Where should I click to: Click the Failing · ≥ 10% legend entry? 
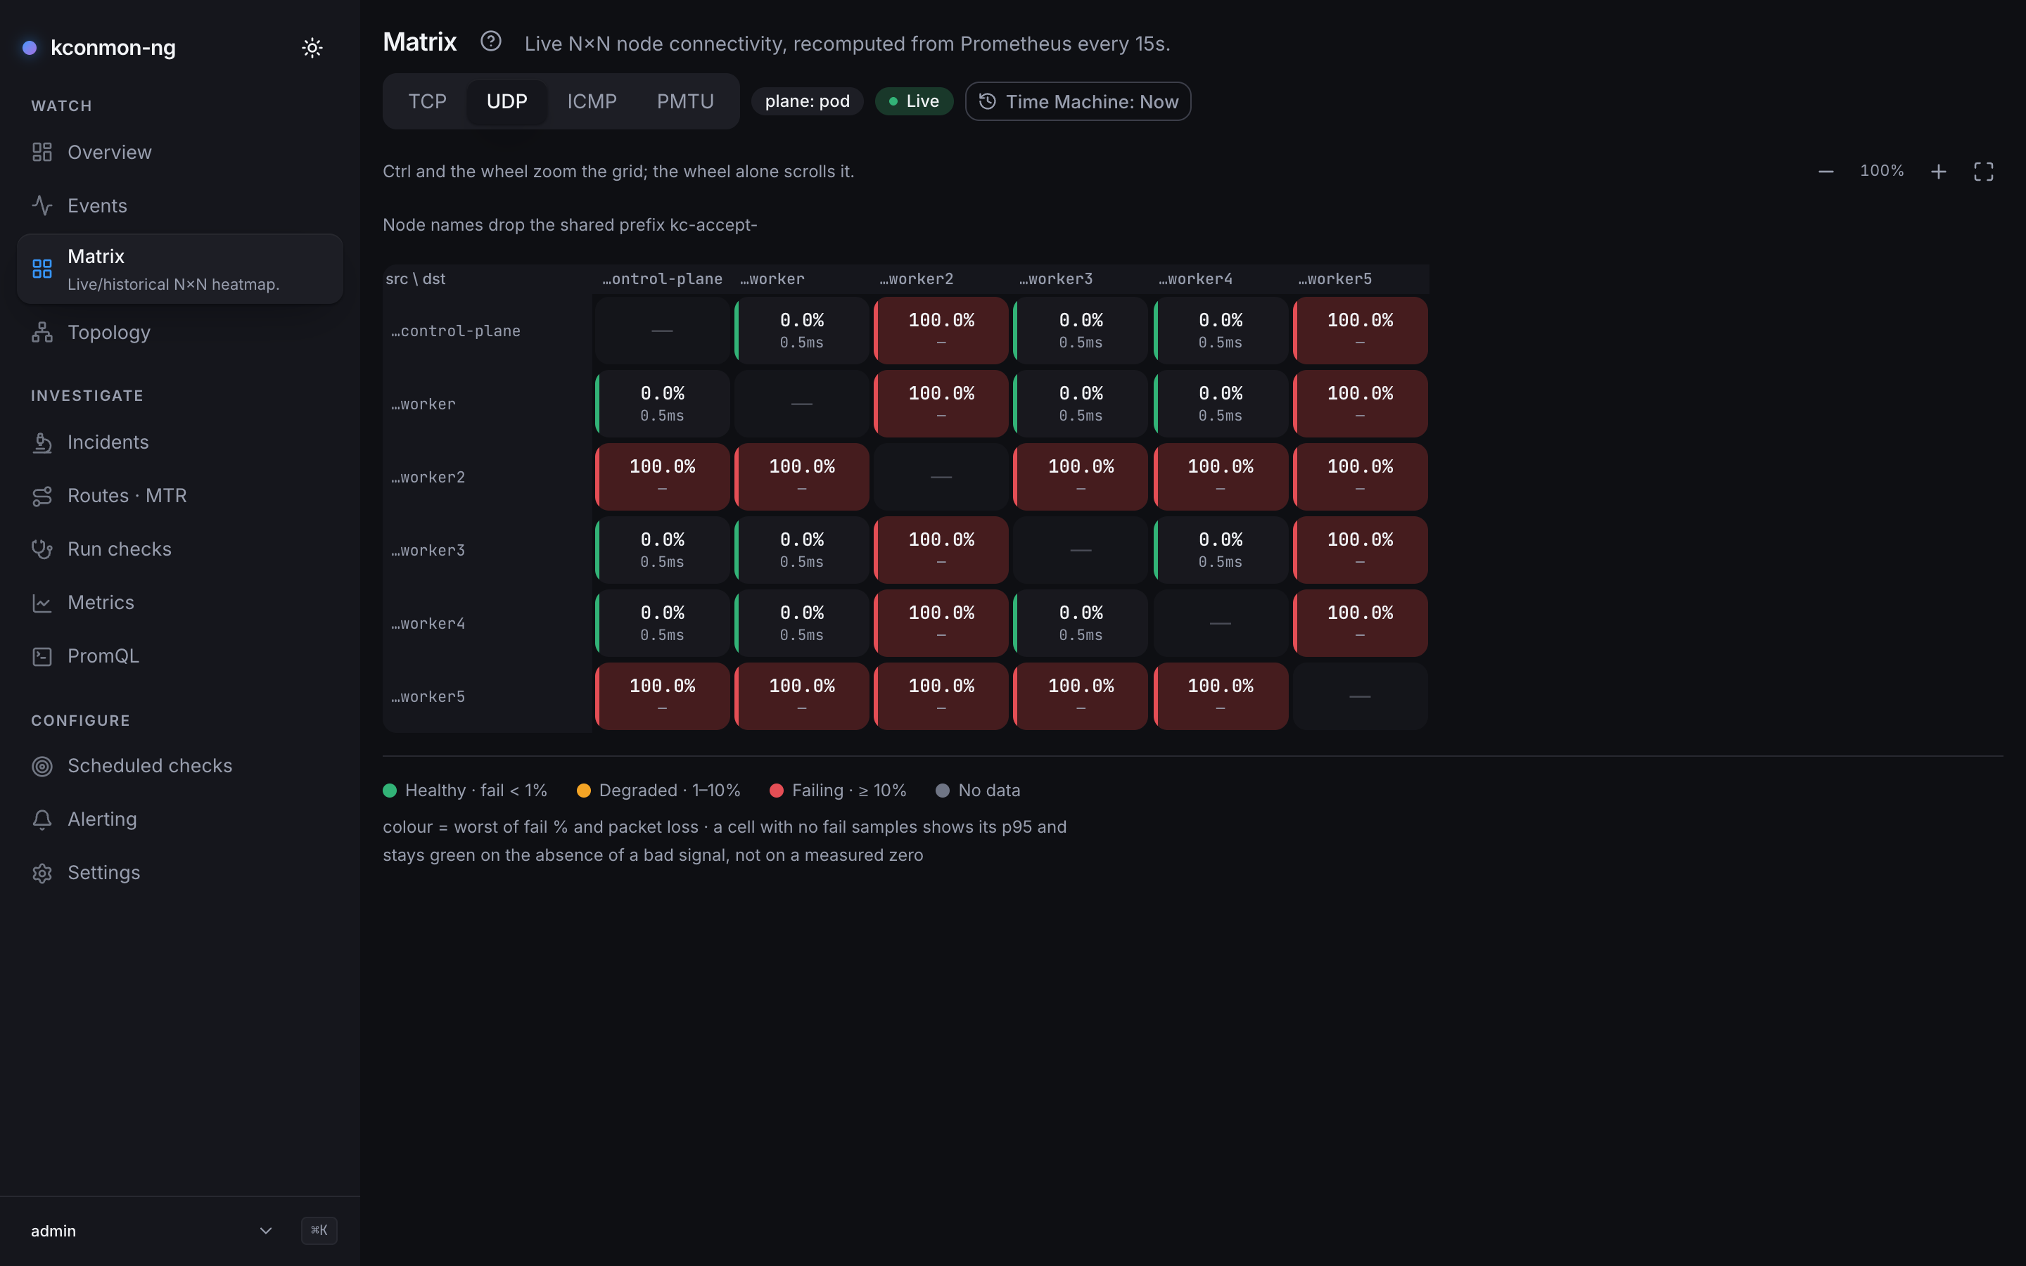pos(837,791)
